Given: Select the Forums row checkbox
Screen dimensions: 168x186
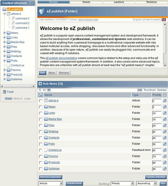Looking at the screenshot, I should tap(40, 156).
